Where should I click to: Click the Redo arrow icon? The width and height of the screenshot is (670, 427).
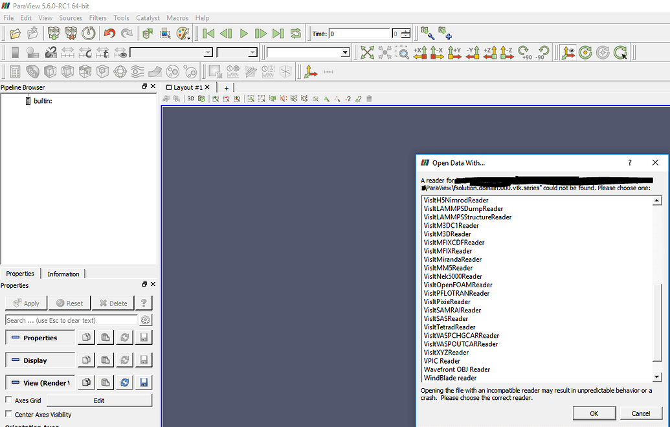[x=126, y=33]
